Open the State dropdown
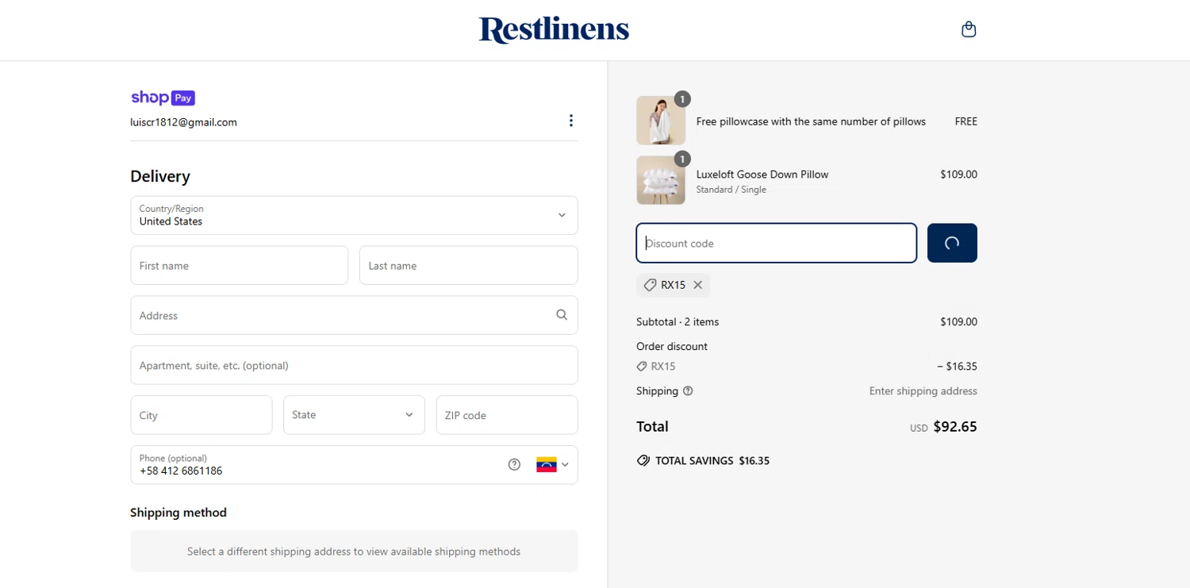 tap(354, 415)
